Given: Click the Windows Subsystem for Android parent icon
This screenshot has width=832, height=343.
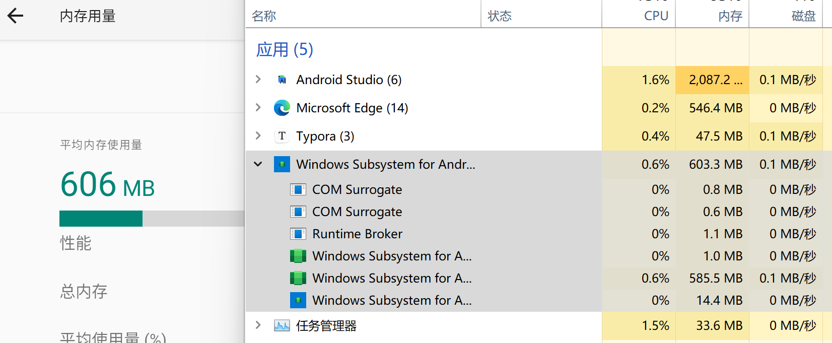Looking at the screenshot, I should point(282,165).
